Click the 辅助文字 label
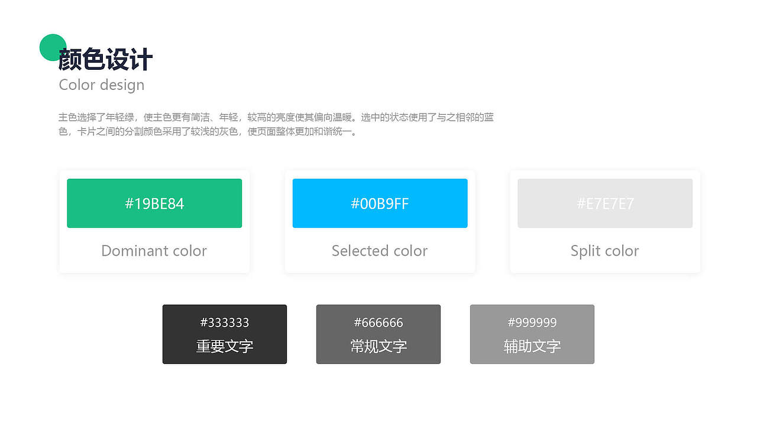The image size is (757, 426). click(532, 346)
